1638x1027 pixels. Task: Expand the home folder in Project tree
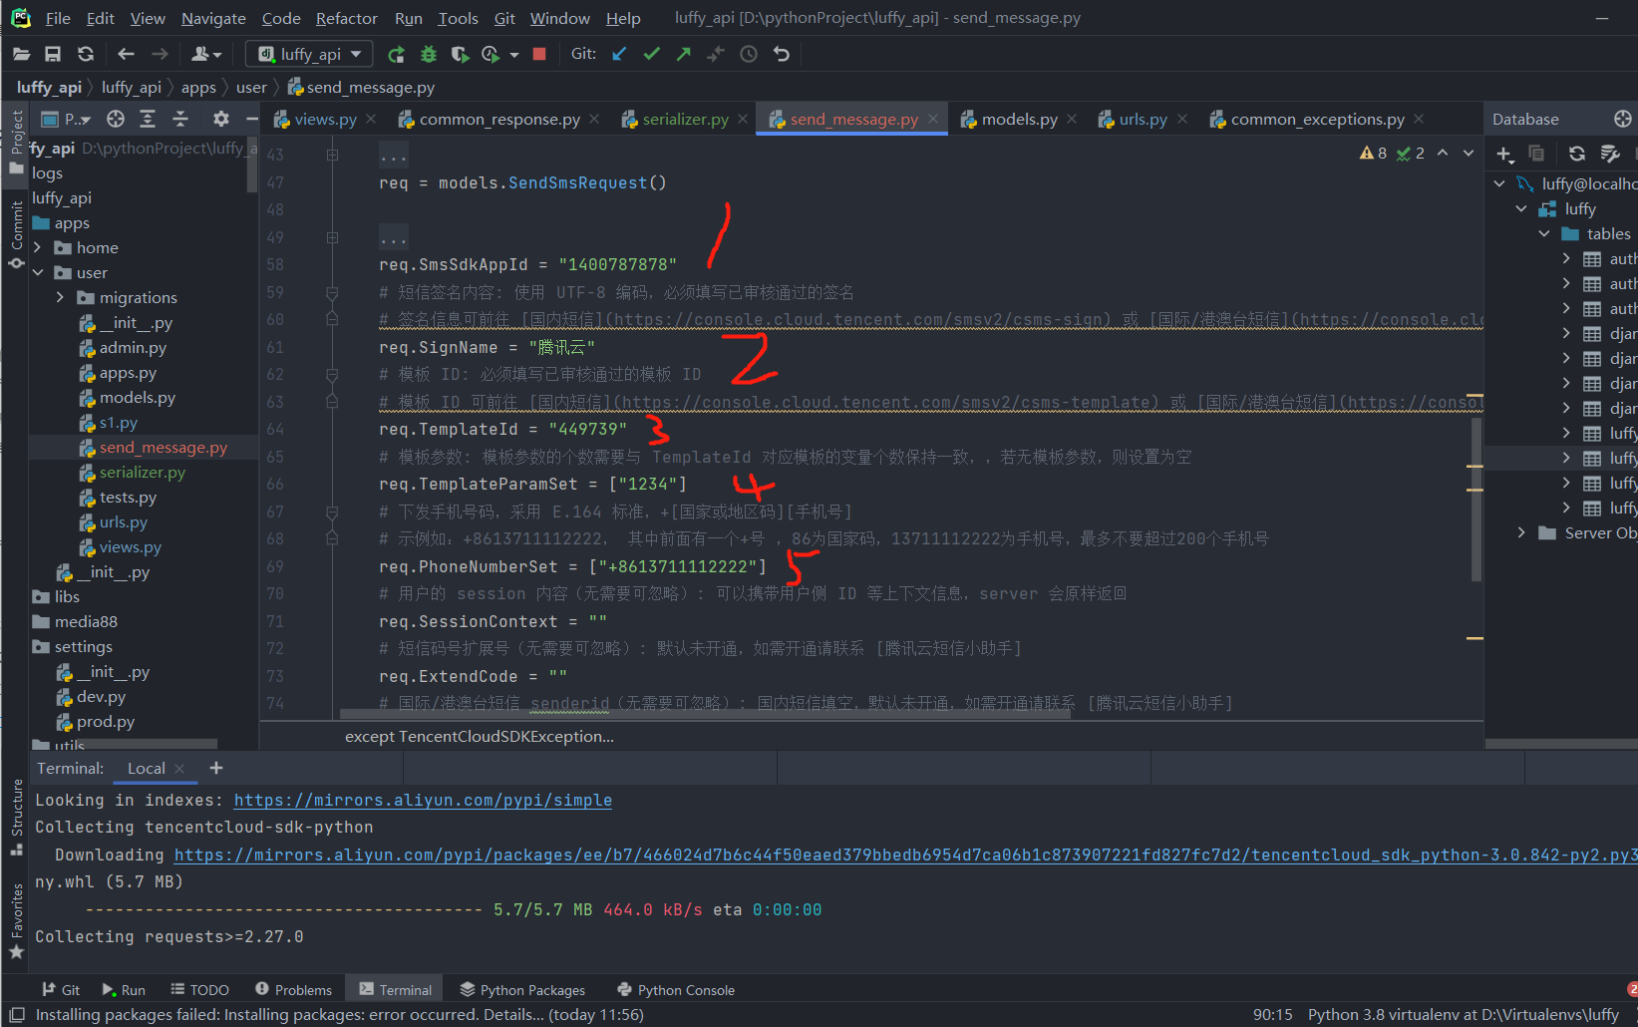click(x=38, y=247)
